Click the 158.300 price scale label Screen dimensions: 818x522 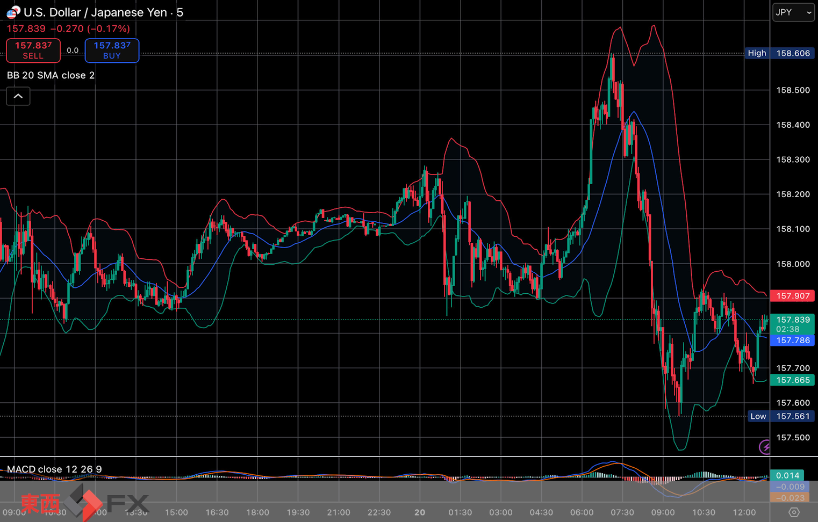(x=793, y=160)
